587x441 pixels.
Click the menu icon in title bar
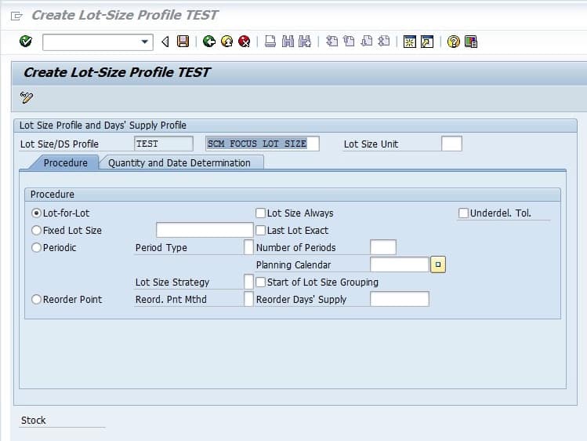(x=16, y=16)
